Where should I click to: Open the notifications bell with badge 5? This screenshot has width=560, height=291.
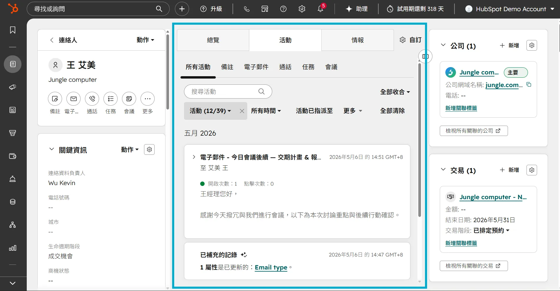321,8
